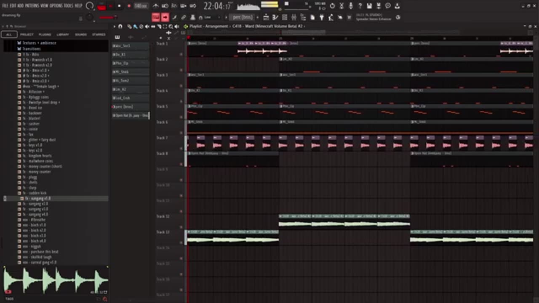This screenshot has height=303, width=539.
Task: Click the 140 tempo field
Action: (x=141, y=6)
